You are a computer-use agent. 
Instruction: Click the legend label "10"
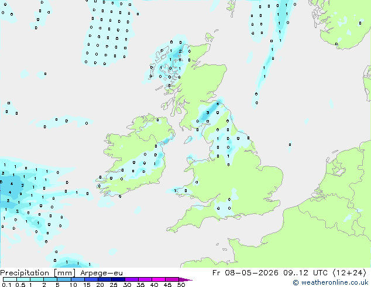click(73, 285)
